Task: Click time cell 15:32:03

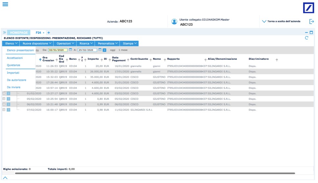Action: point(52,77)
